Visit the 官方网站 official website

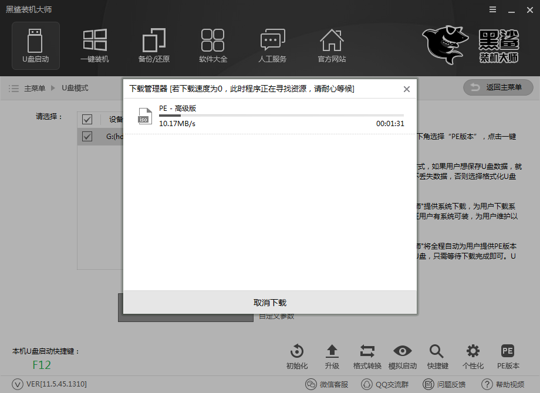[332, 45]
